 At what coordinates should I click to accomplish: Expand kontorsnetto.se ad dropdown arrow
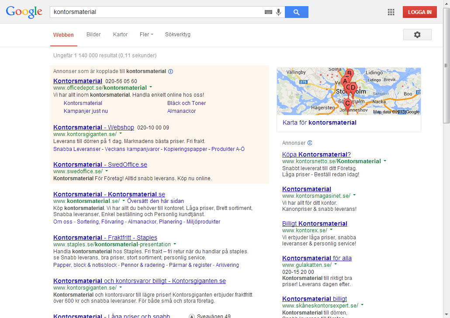point(385,161)
